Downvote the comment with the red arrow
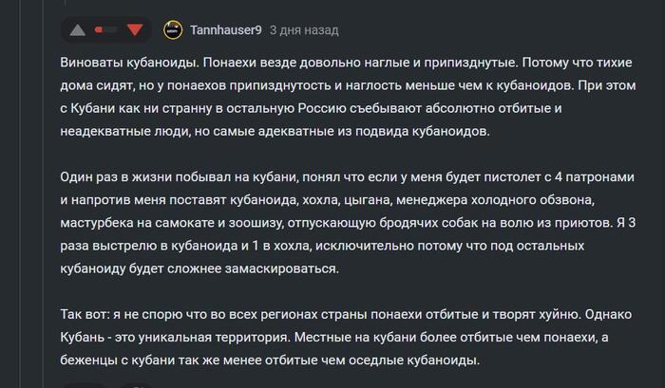 click(x=135, y=30)
